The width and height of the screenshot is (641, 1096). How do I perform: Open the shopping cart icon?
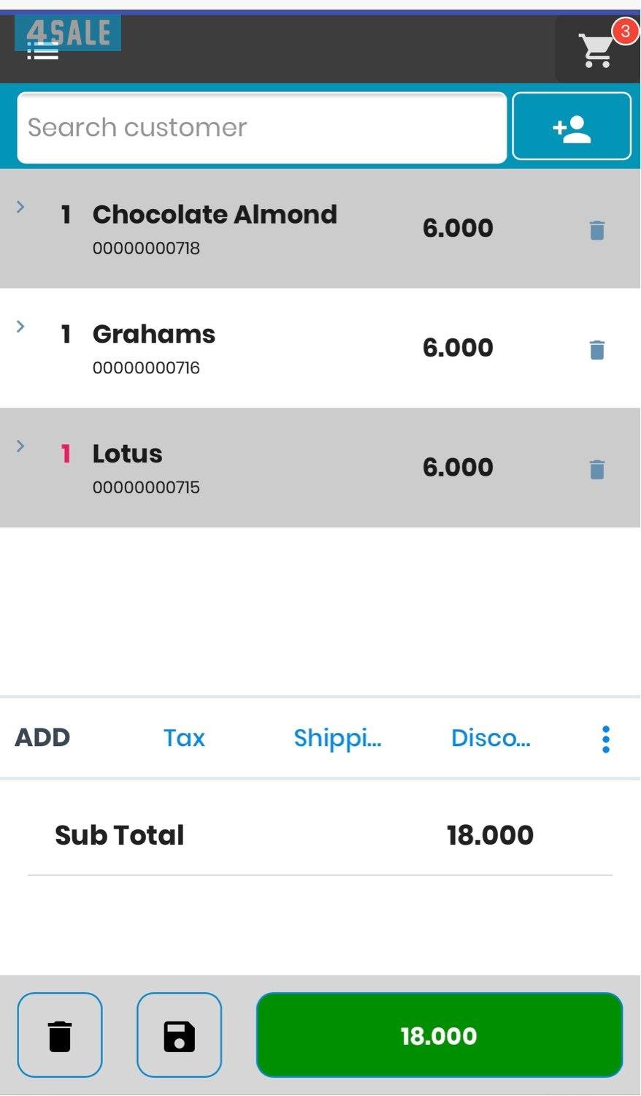click(596, 50)
